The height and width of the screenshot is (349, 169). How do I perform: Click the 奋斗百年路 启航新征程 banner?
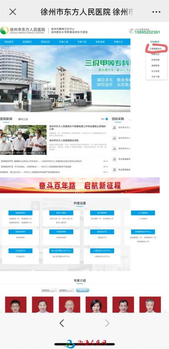click(x=80, y=185)
